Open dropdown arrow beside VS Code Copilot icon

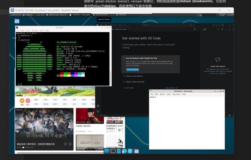[x=194, y=25]
